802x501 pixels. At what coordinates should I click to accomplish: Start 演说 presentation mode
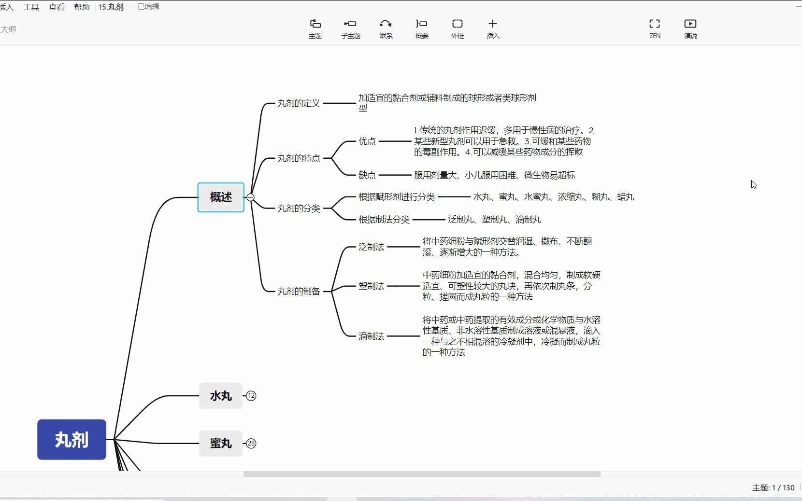pos(690,29)
